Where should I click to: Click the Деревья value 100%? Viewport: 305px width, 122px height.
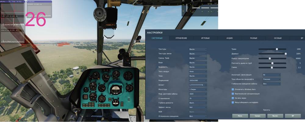298,54
